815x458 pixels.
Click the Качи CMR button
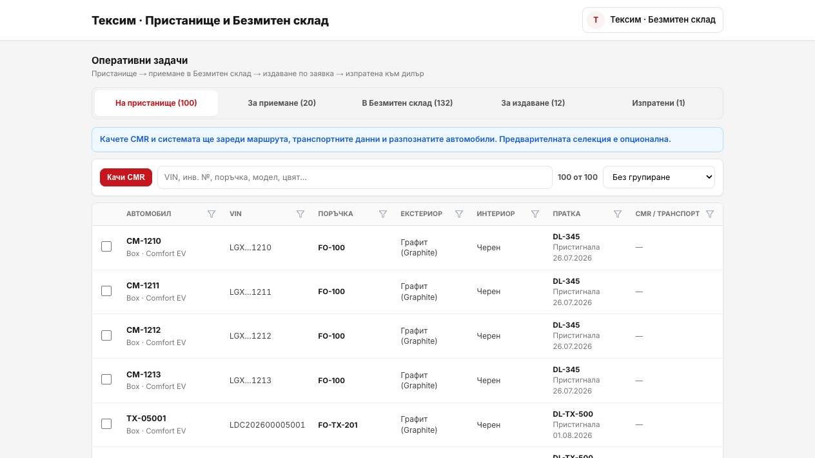click(126, 177)
